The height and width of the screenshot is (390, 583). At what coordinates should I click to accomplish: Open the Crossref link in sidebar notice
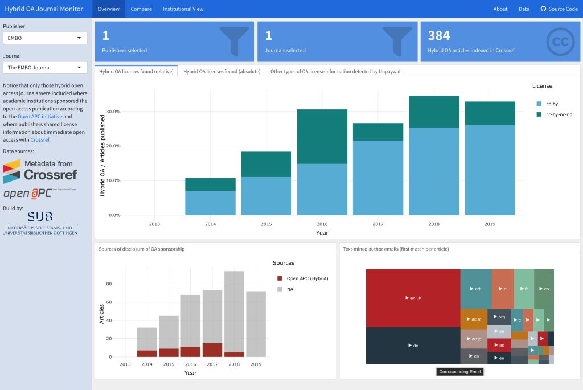point(40,139)
